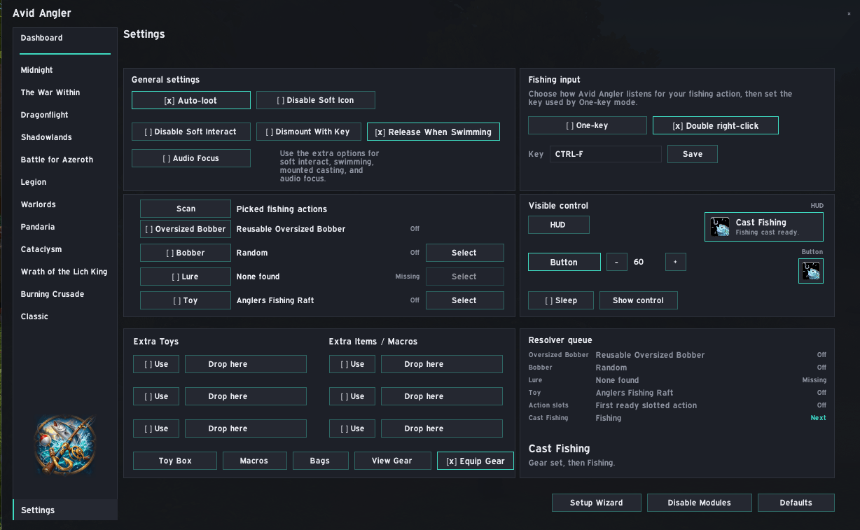
Task: Toggle the Sleep option
Action: pyautogui.click(x=561, y=300)
